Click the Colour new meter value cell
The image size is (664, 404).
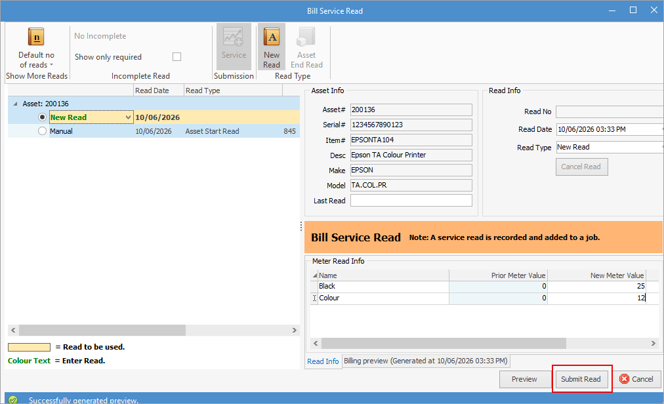click(596, 298)
